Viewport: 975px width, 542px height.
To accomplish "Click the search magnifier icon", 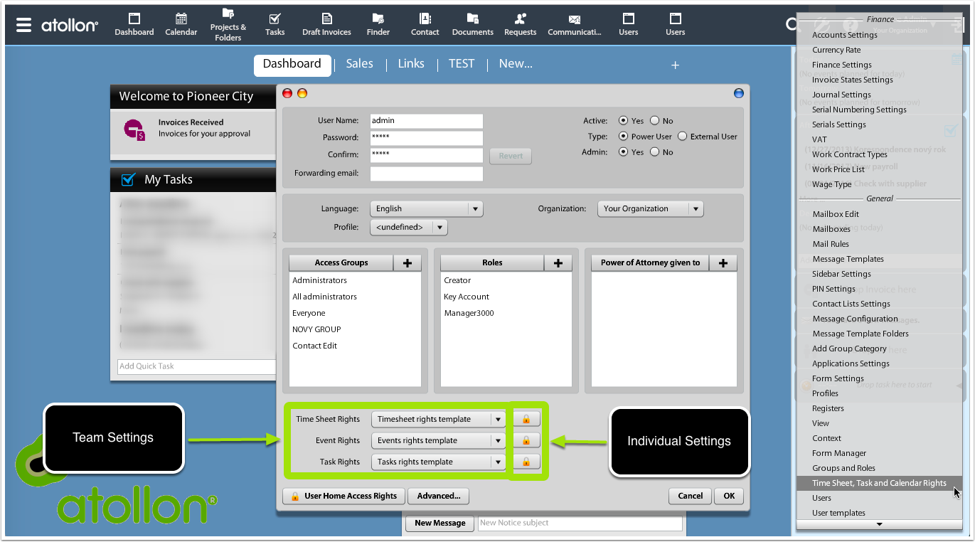I will point(791,24).
